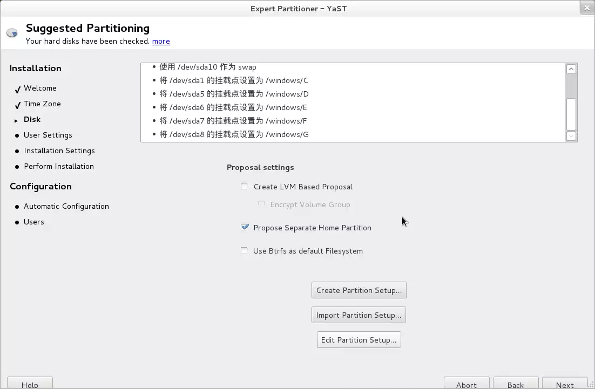Click the Disk step arrow indicator
The height and width of the screenshot is (389, 595).
tap(17, 120)
